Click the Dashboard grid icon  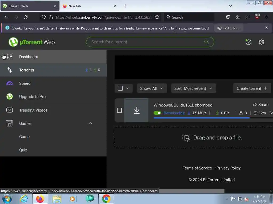pos(10,57)
